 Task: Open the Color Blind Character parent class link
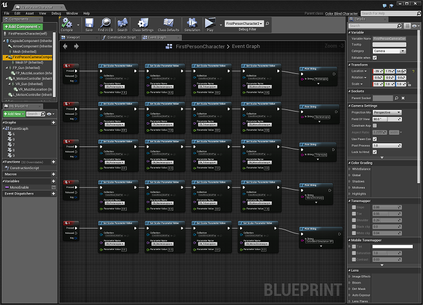pyautogui.click(x=341, y=13)
